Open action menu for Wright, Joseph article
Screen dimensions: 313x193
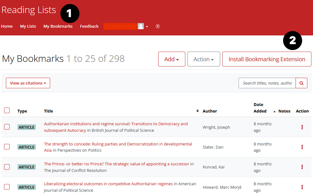click(302, 127)
